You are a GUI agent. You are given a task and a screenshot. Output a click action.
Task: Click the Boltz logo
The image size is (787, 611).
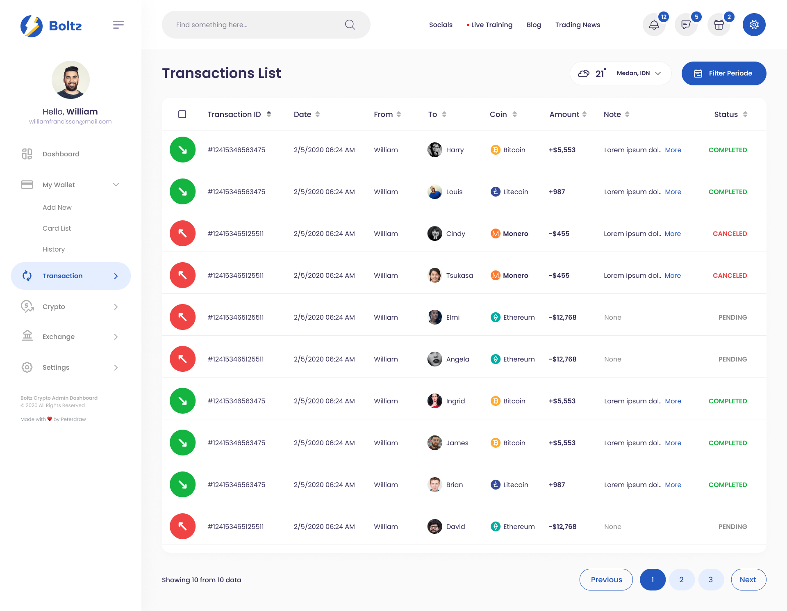click(x=51, y=25)
